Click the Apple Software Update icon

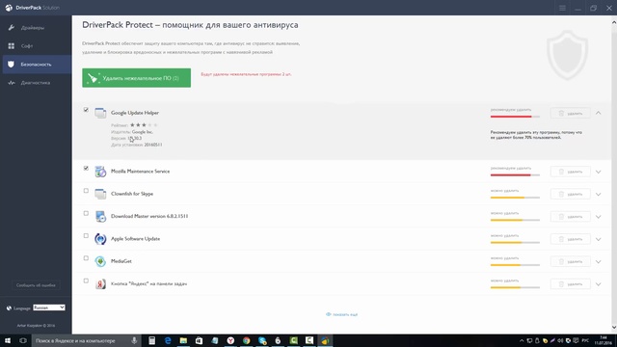pyautogui.click(x=100, y=239)
